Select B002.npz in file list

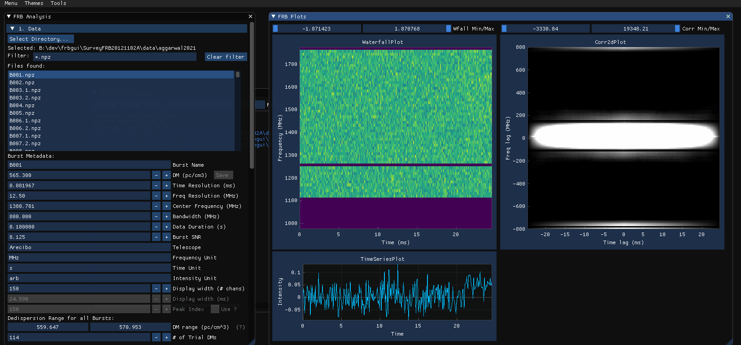point(121,82)
